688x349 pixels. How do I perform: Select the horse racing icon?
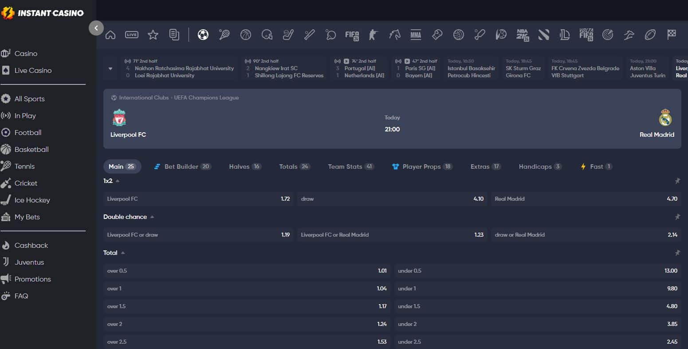pos(394,35)
